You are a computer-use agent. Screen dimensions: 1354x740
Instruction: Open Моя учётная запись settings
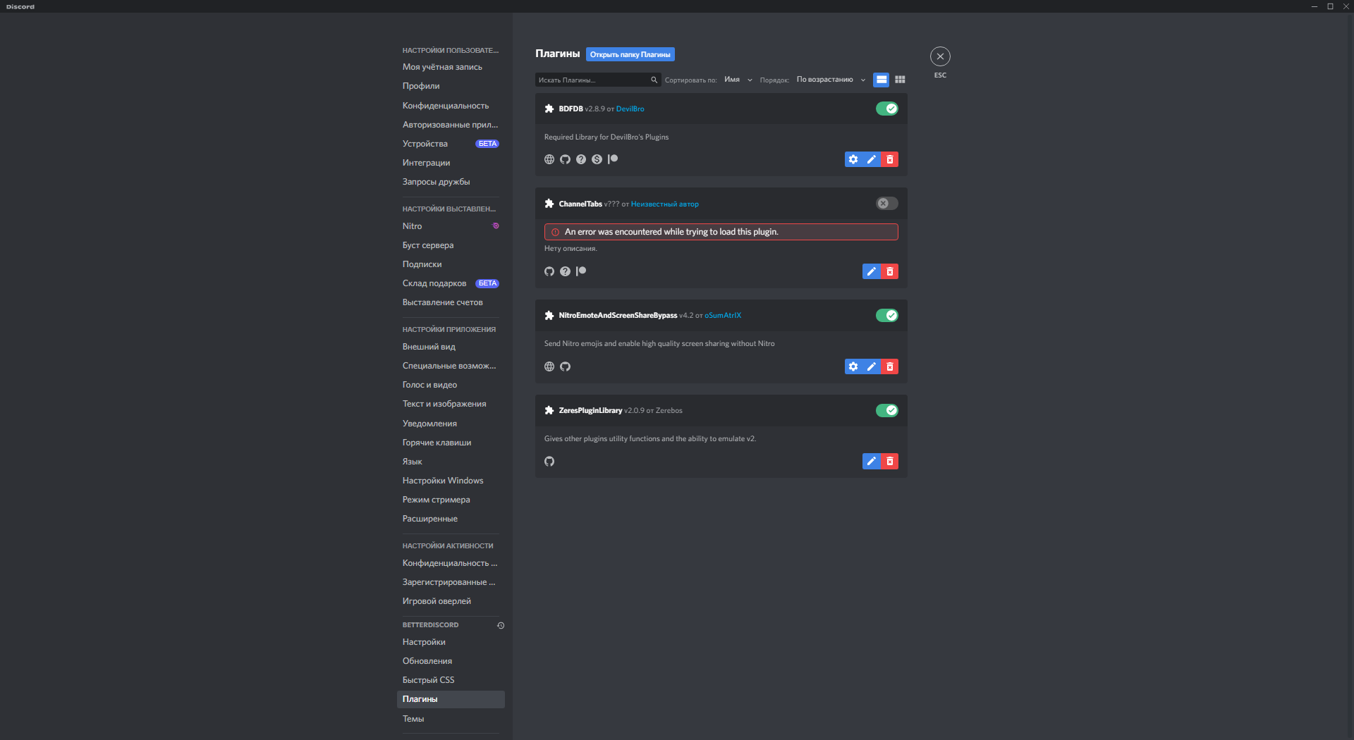(451, 67)
